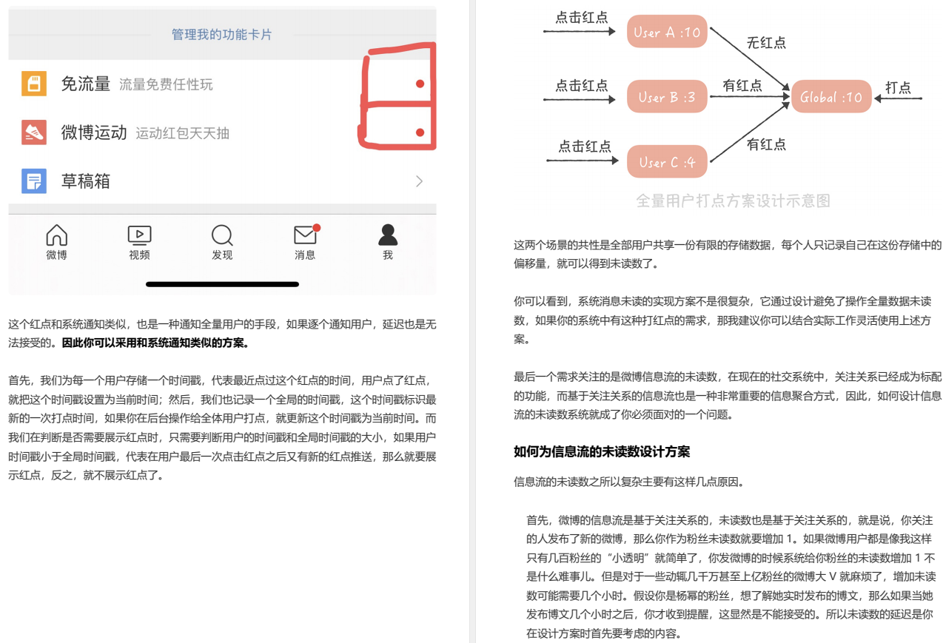This screenshot has width=943, height=643.
Task: Tap the 发现 magnifier icon in tab bar
Action: click(222, 235)
